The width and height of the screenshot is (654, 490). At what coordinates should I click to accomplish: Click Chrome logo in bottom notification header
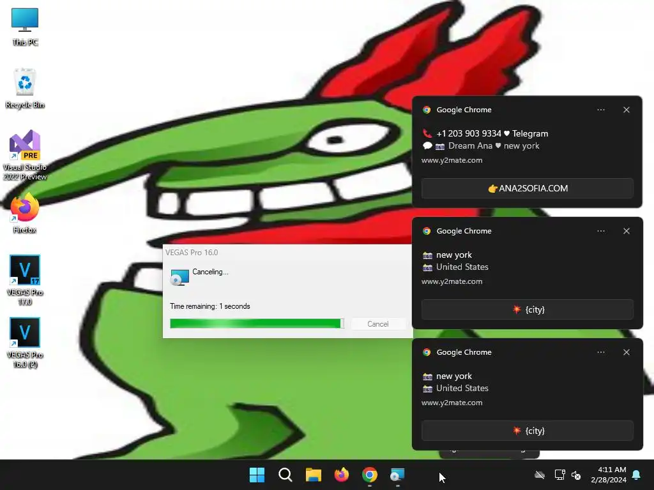pyautogui.click(x=427, y=352)
